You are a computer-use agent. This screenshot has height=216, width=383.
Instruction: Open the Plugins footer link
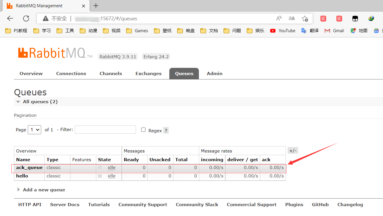point(294,205)
